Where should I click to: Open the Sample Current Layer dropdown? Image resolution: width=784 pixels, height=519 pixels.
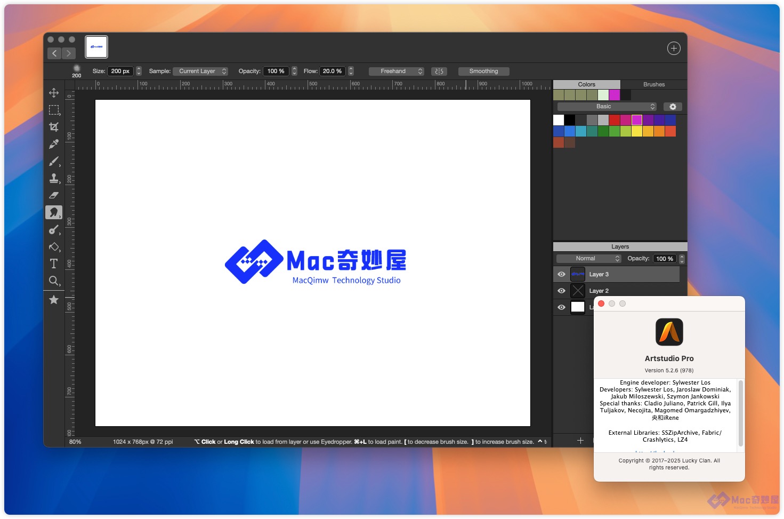tap(200, 71)
